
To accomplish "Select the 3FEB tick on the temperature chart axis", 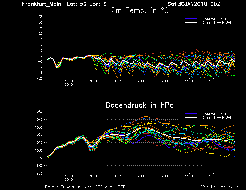I will click(x=93, y=81).
